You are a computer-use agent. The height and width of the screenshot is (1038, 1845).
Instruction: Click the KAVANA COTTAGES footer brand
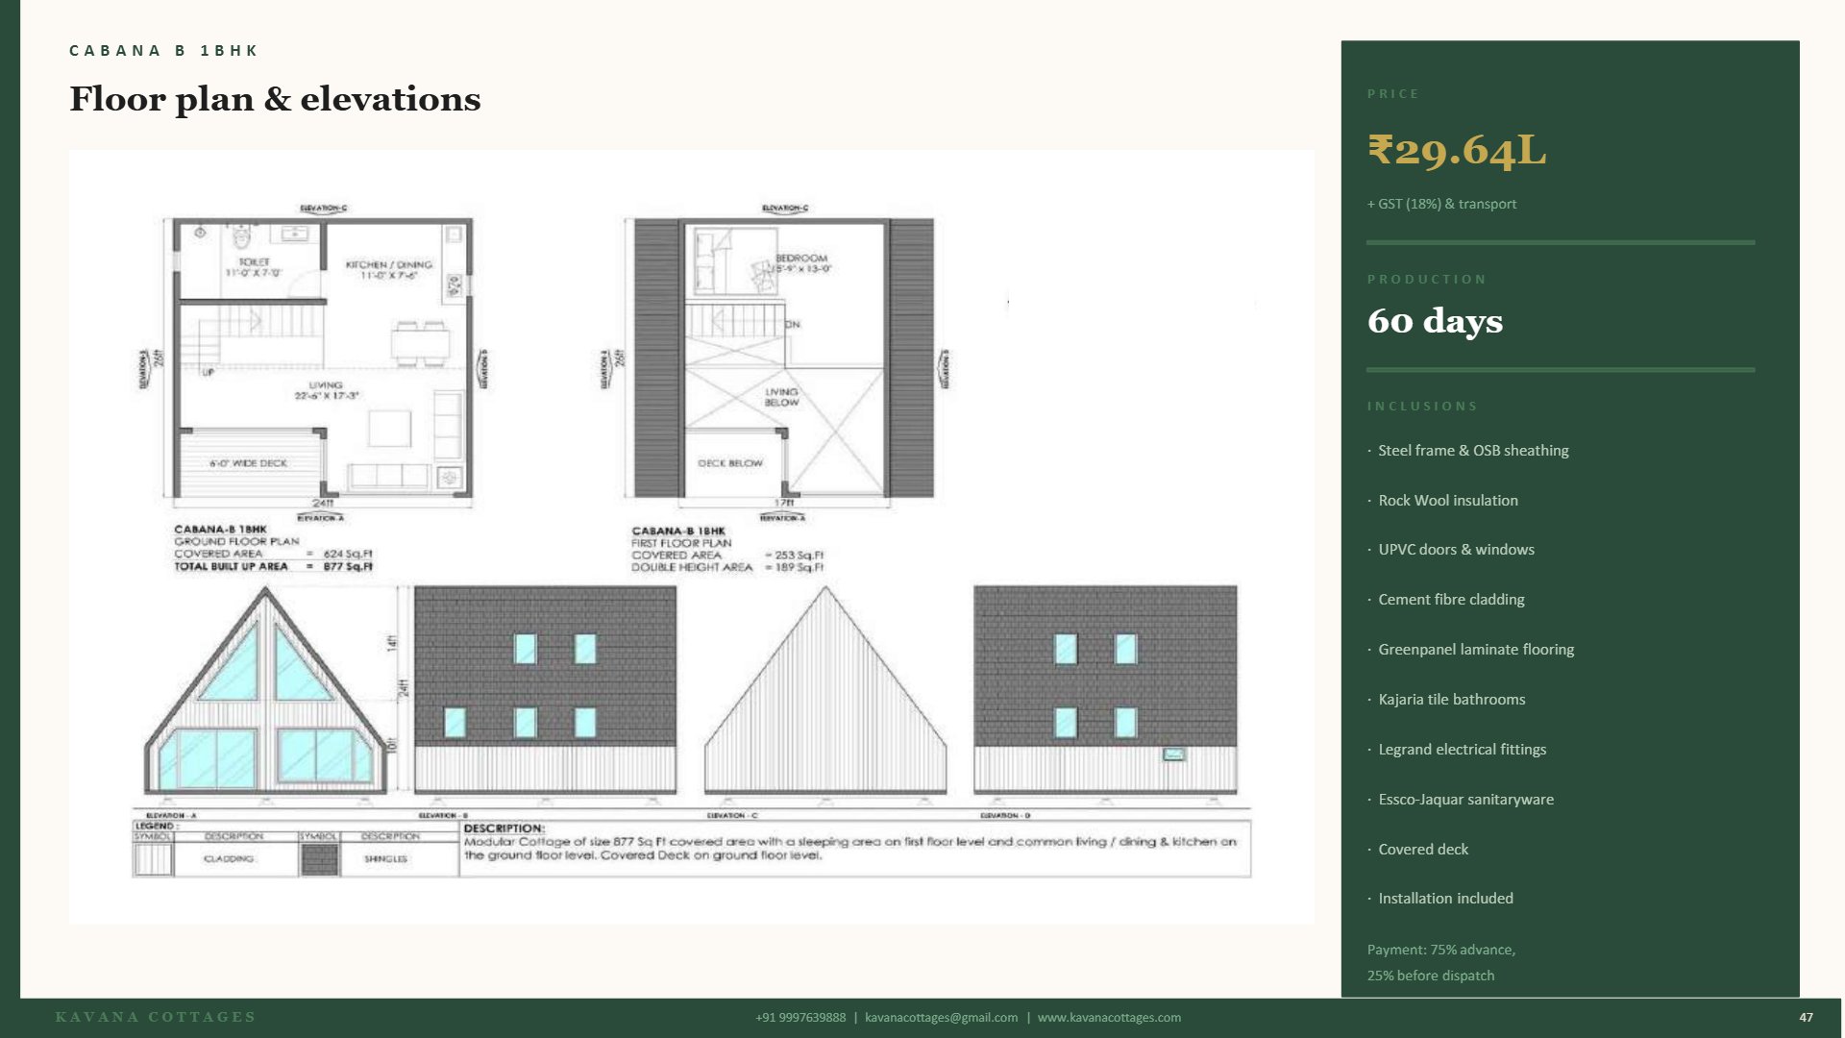(x=156, y=1017)
